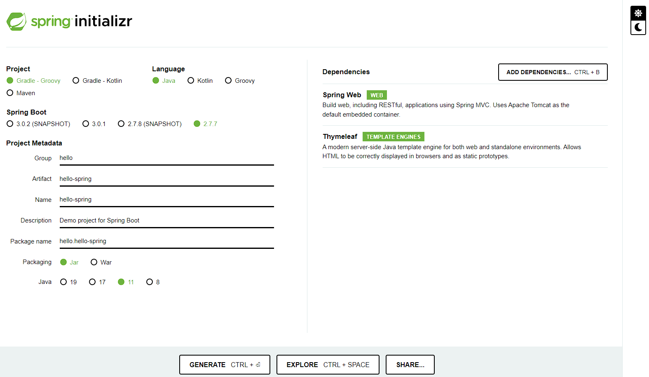The image size is (649, 377).
Task: Choose Java version 19
Action: click(x=68, y=282)
